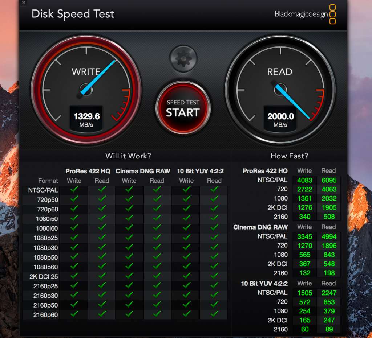The image size is (372, 338).
Task: Open the Will it Work section header
Action: coord(128,156)
